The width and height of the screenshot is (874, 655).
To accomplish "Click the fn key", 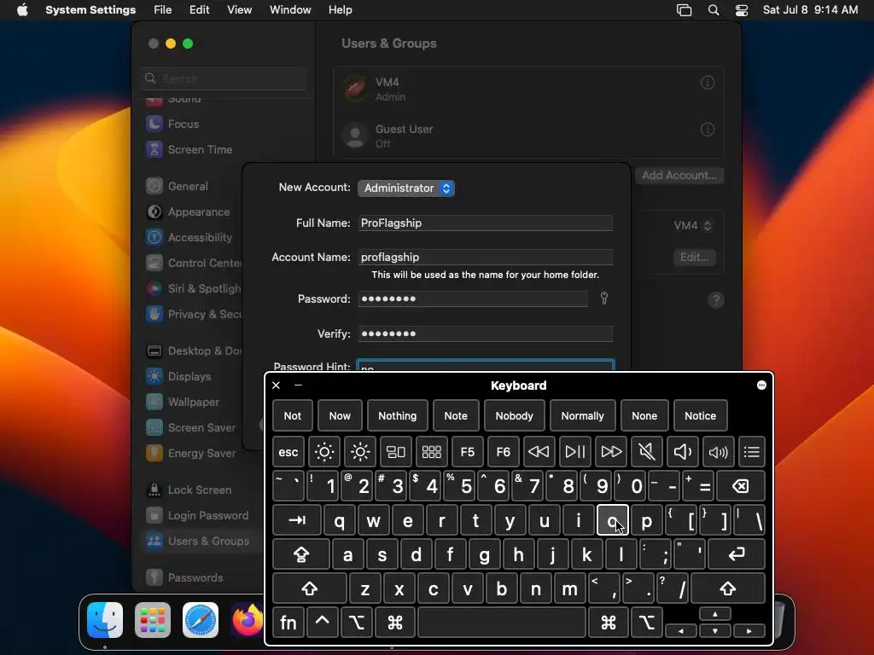I will tap(288, 622).
